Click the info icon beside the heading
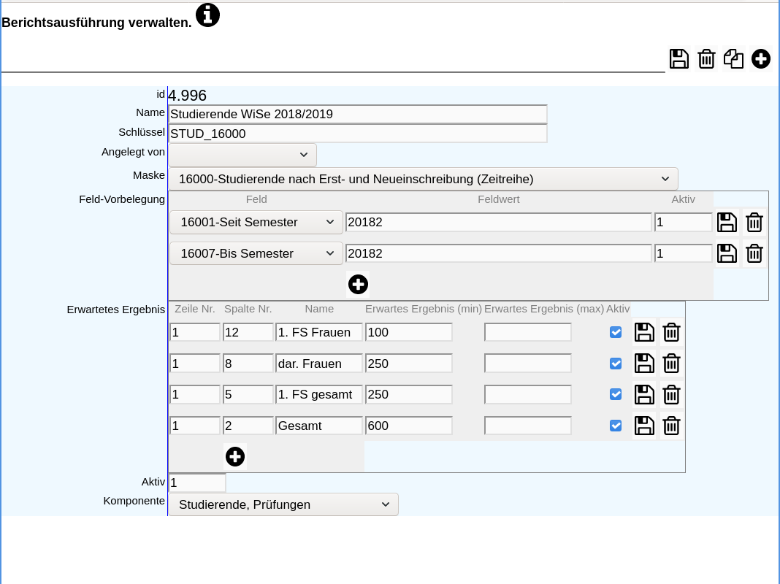This screenshot has width=780, height=584. click(x=207, y=15)
